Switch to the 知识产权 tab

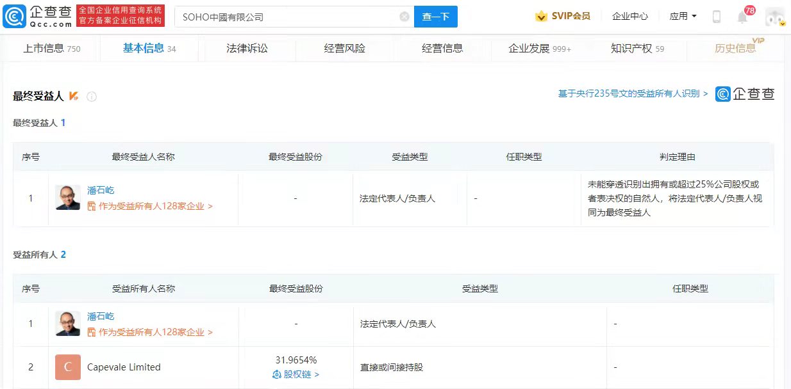pyautogui.click(x=637, y=48)
